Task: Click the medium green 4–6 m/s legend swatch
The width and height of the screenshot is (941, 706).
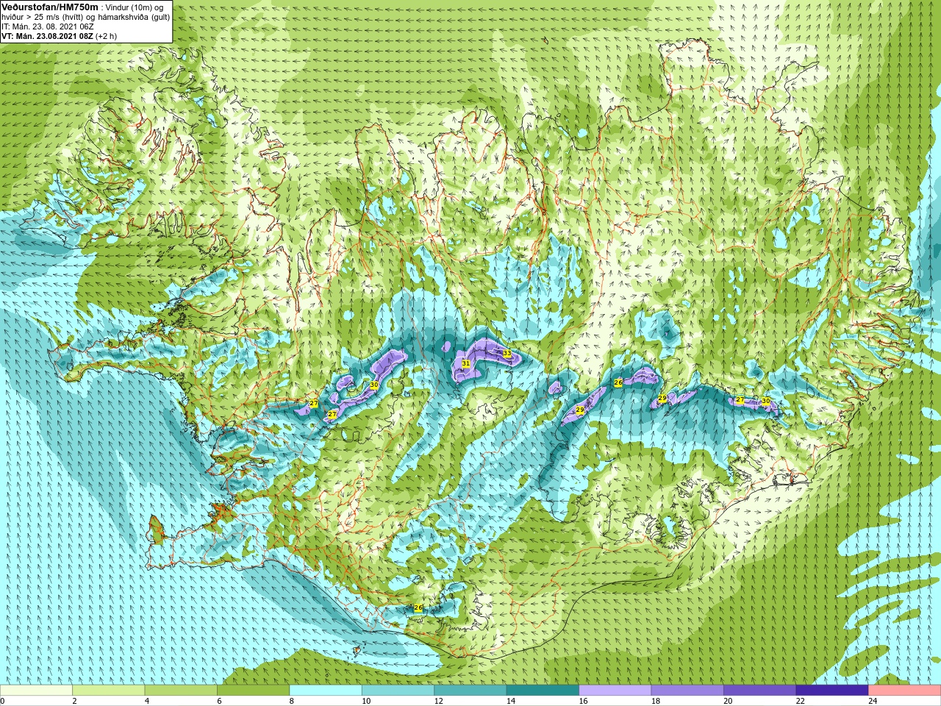Action: pos(181,691)
